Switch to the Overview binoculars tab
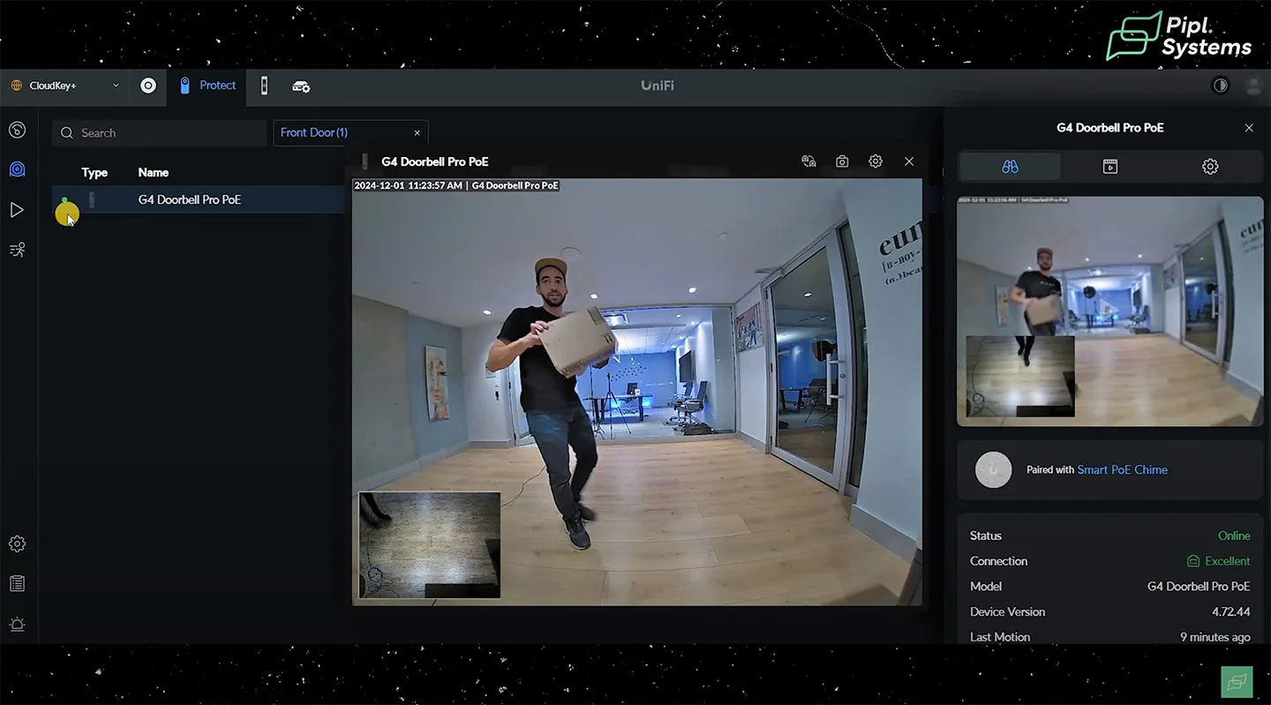This screenshot has width=1271, height=705. coord(1011,167)
